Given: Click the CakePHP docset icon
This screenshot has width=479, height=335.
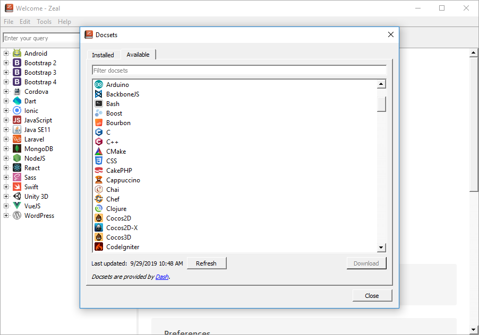Looking at the screenshot, I should [99, 170].
